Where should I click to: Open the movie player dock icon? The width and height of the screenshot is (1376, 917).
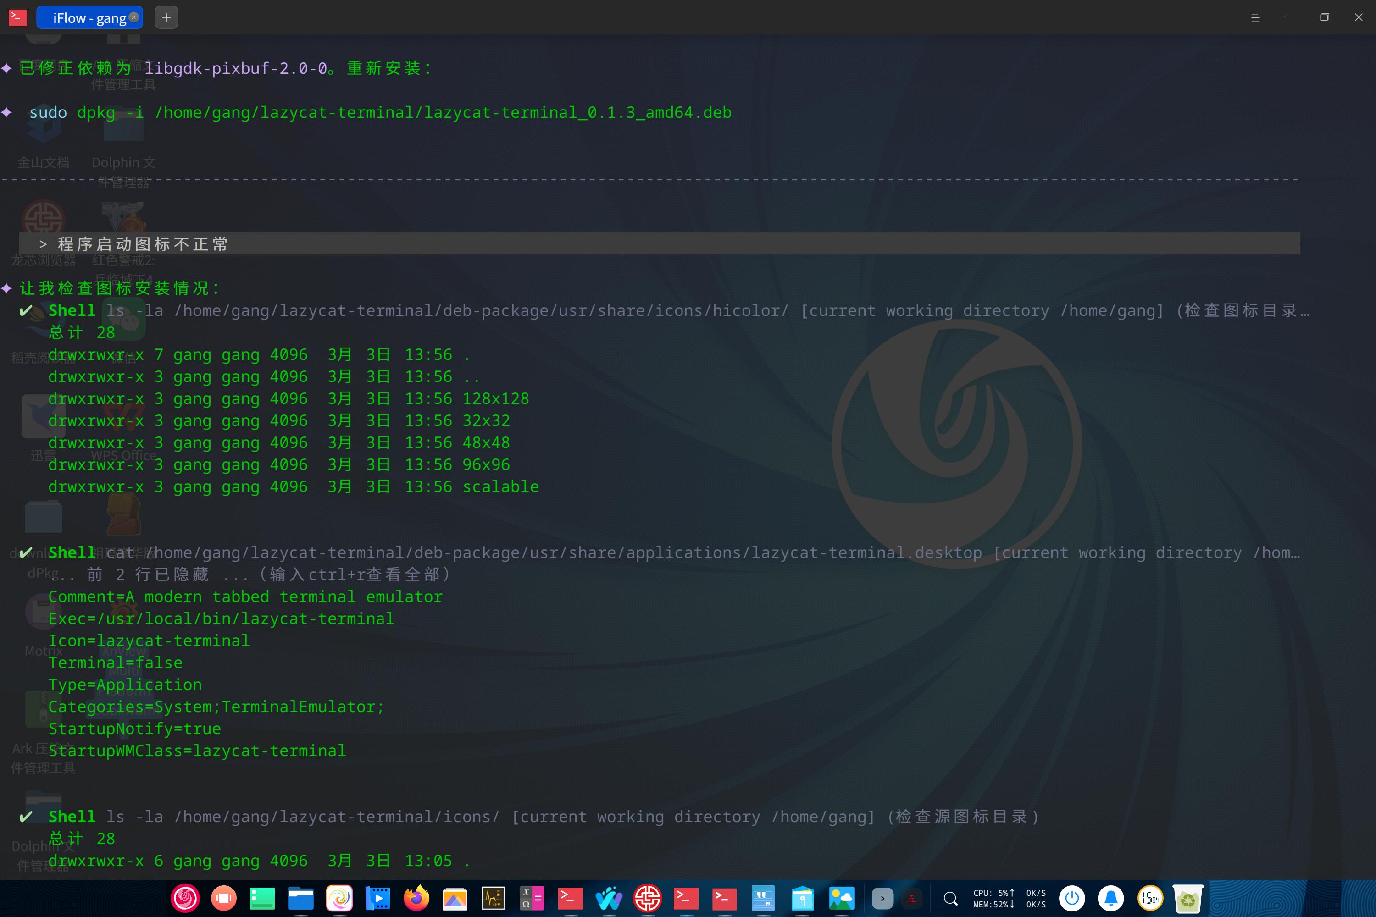[377, 898]
